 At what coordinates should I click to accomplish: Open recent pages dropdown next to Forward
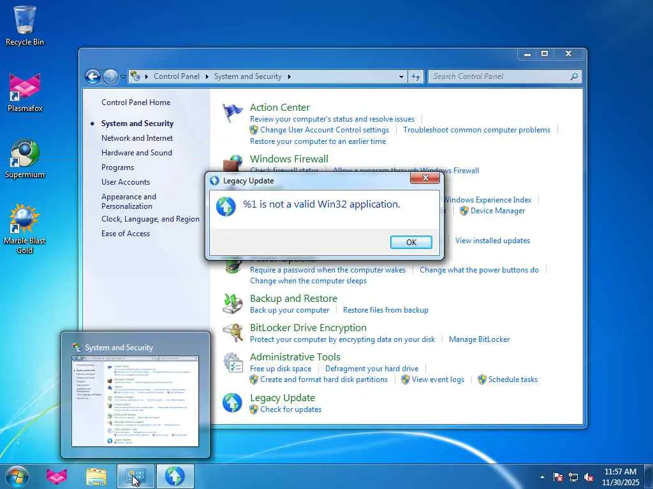(123, 77)
